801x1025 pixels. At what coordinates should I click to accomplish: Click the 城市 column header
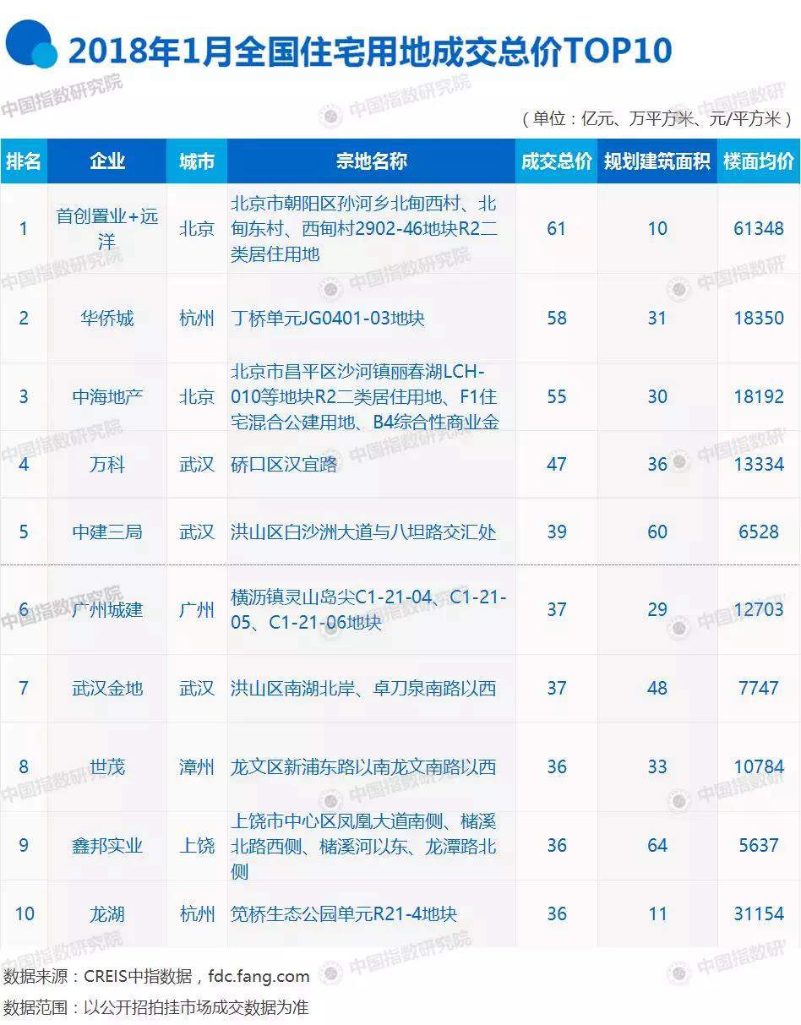click(197, 161)
